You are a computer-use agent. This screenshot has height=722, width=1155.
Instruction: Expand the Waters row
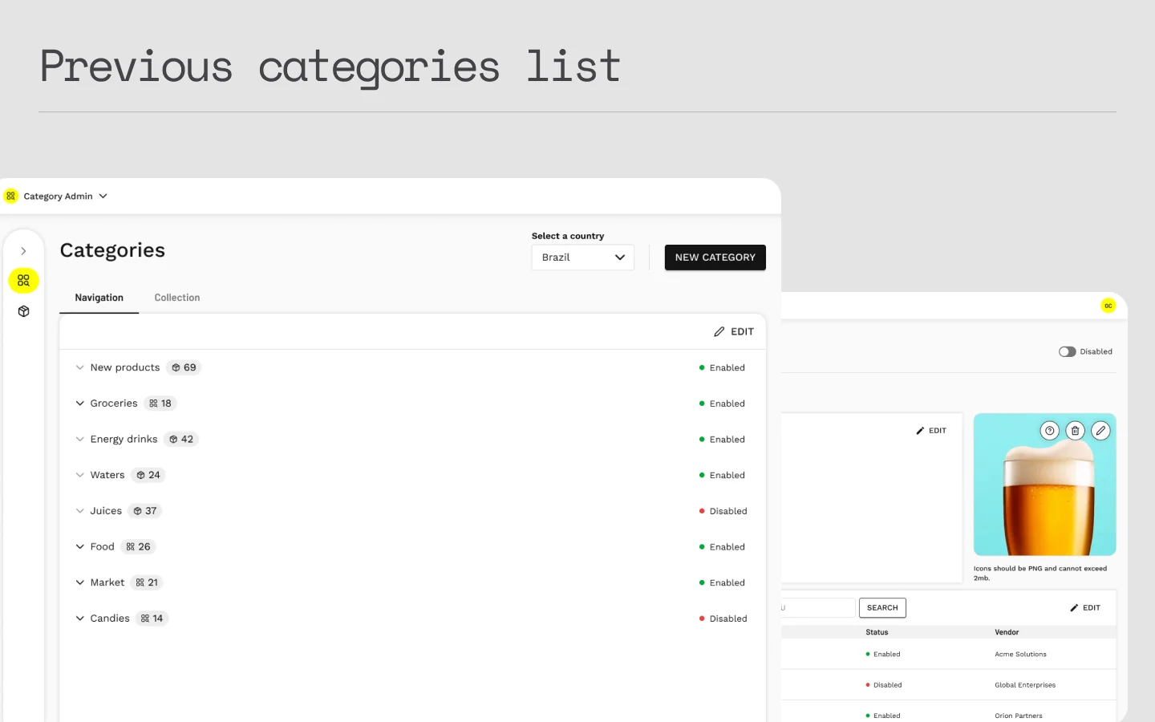(79, 475)
